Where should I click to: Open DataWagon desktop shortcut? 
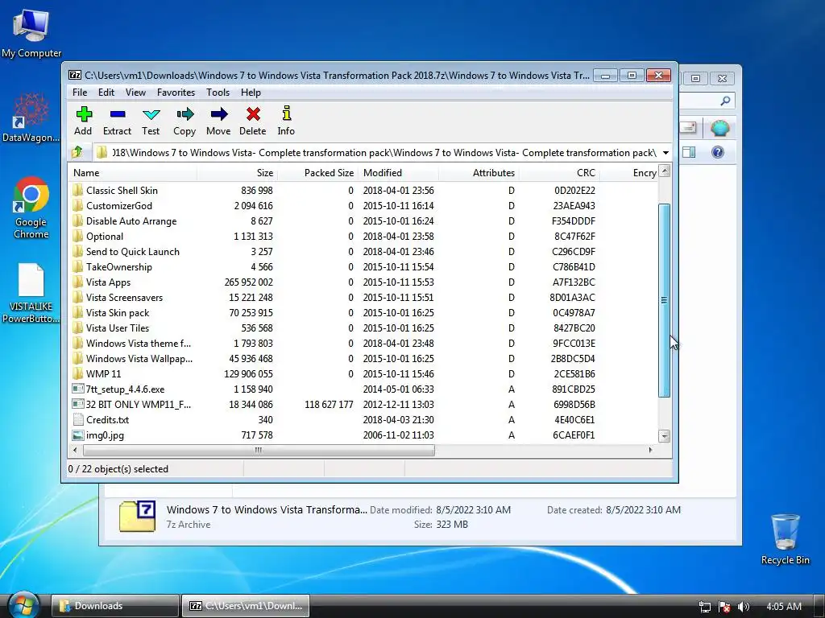31,118
